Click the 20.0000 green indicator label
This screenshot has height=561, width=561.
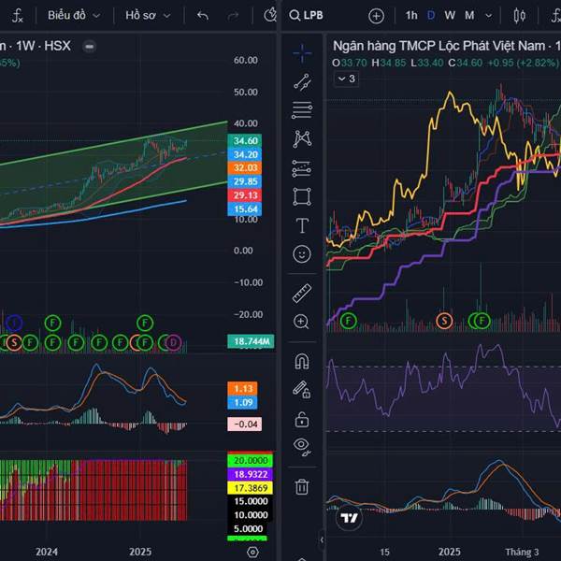(250, 460)
